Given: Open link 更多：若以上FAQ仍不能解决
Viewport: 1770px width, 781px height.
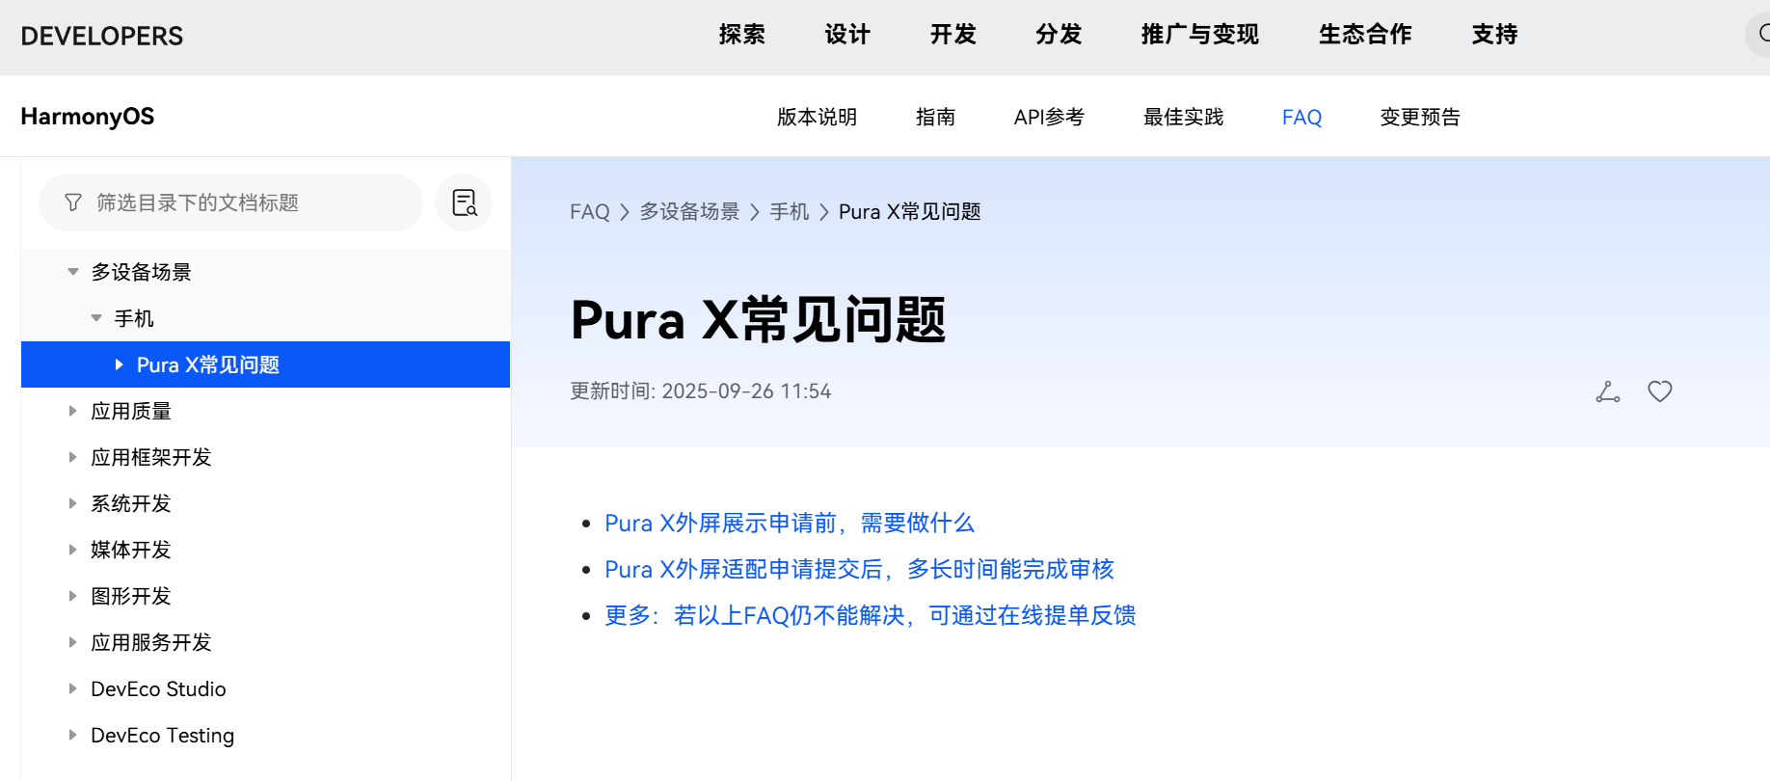Looking at the screenshot, I should (x=870, y=615).
